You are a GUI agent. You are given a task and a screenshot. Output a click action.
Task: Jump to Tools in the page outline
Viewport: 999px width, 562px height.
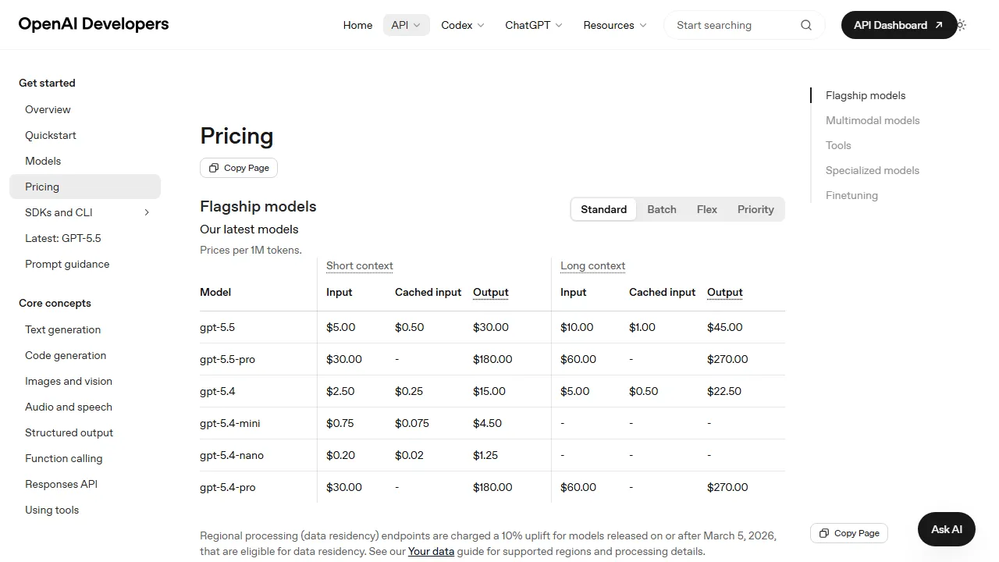(838, 145)
